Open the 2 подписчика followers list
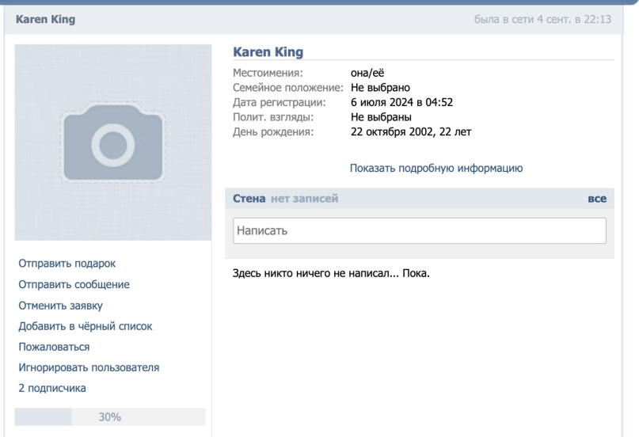Viewport: 639px width, 437px height. point(52,388)
